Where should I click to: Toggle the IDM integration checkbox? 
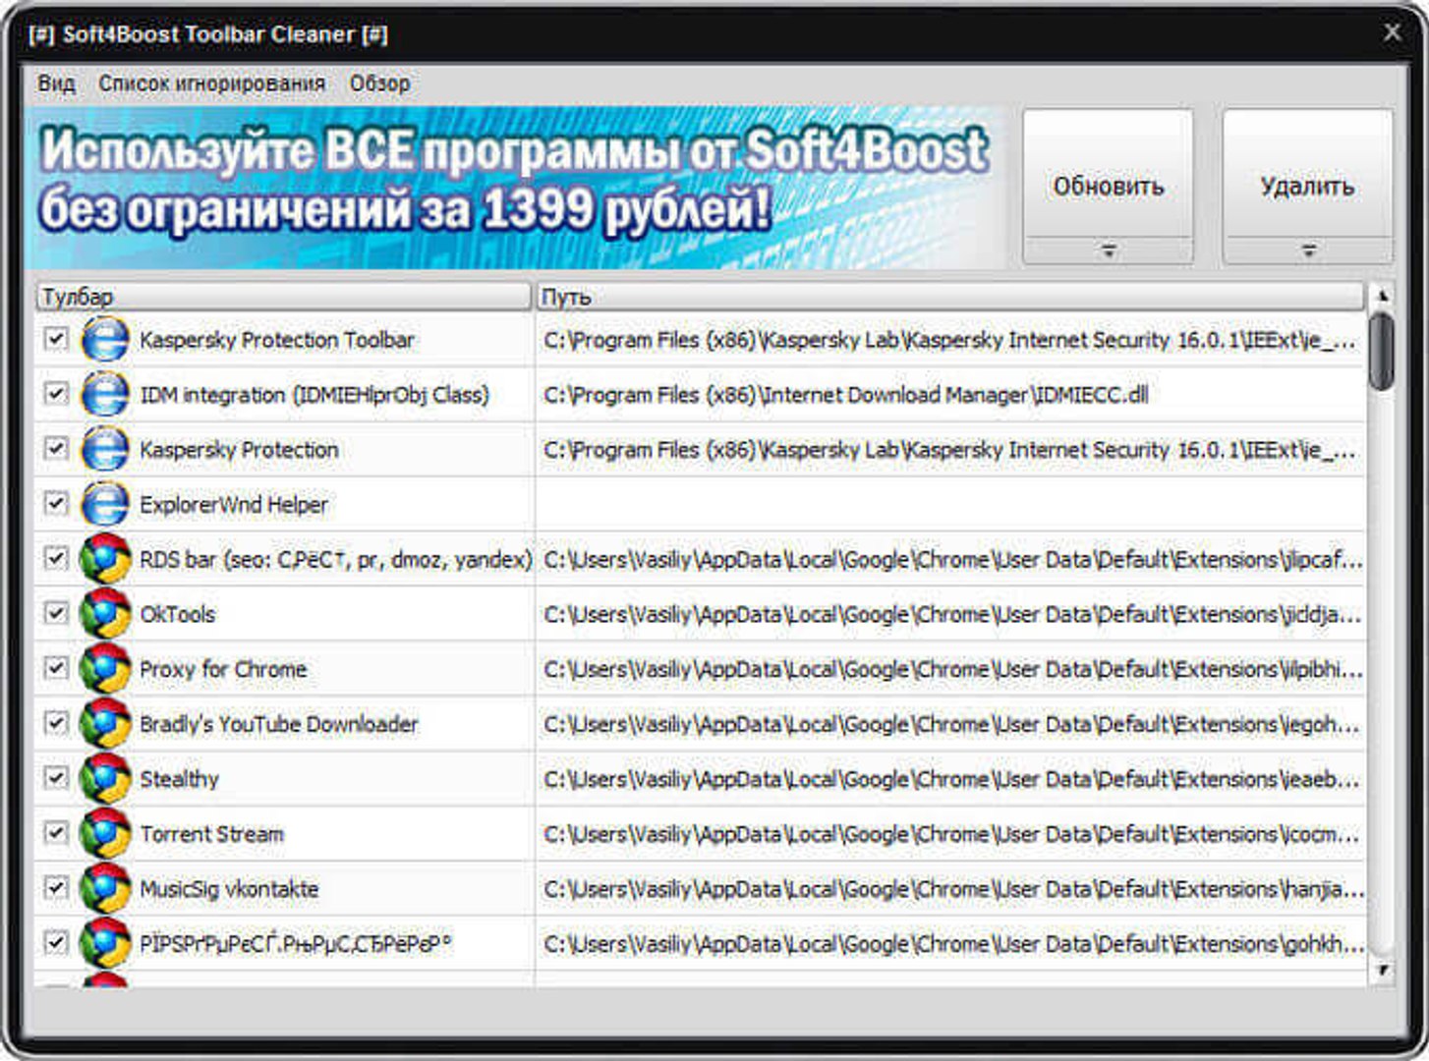click(x=56, y=394)
